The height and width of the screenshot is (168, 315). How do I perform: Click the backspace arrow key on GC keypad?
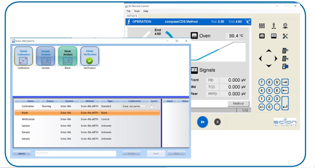pos(285,90)
